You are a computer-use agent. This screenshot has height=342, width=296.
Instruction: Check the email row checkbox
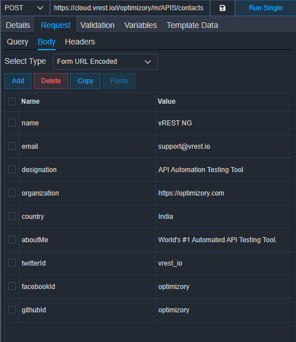click(12, 146)
